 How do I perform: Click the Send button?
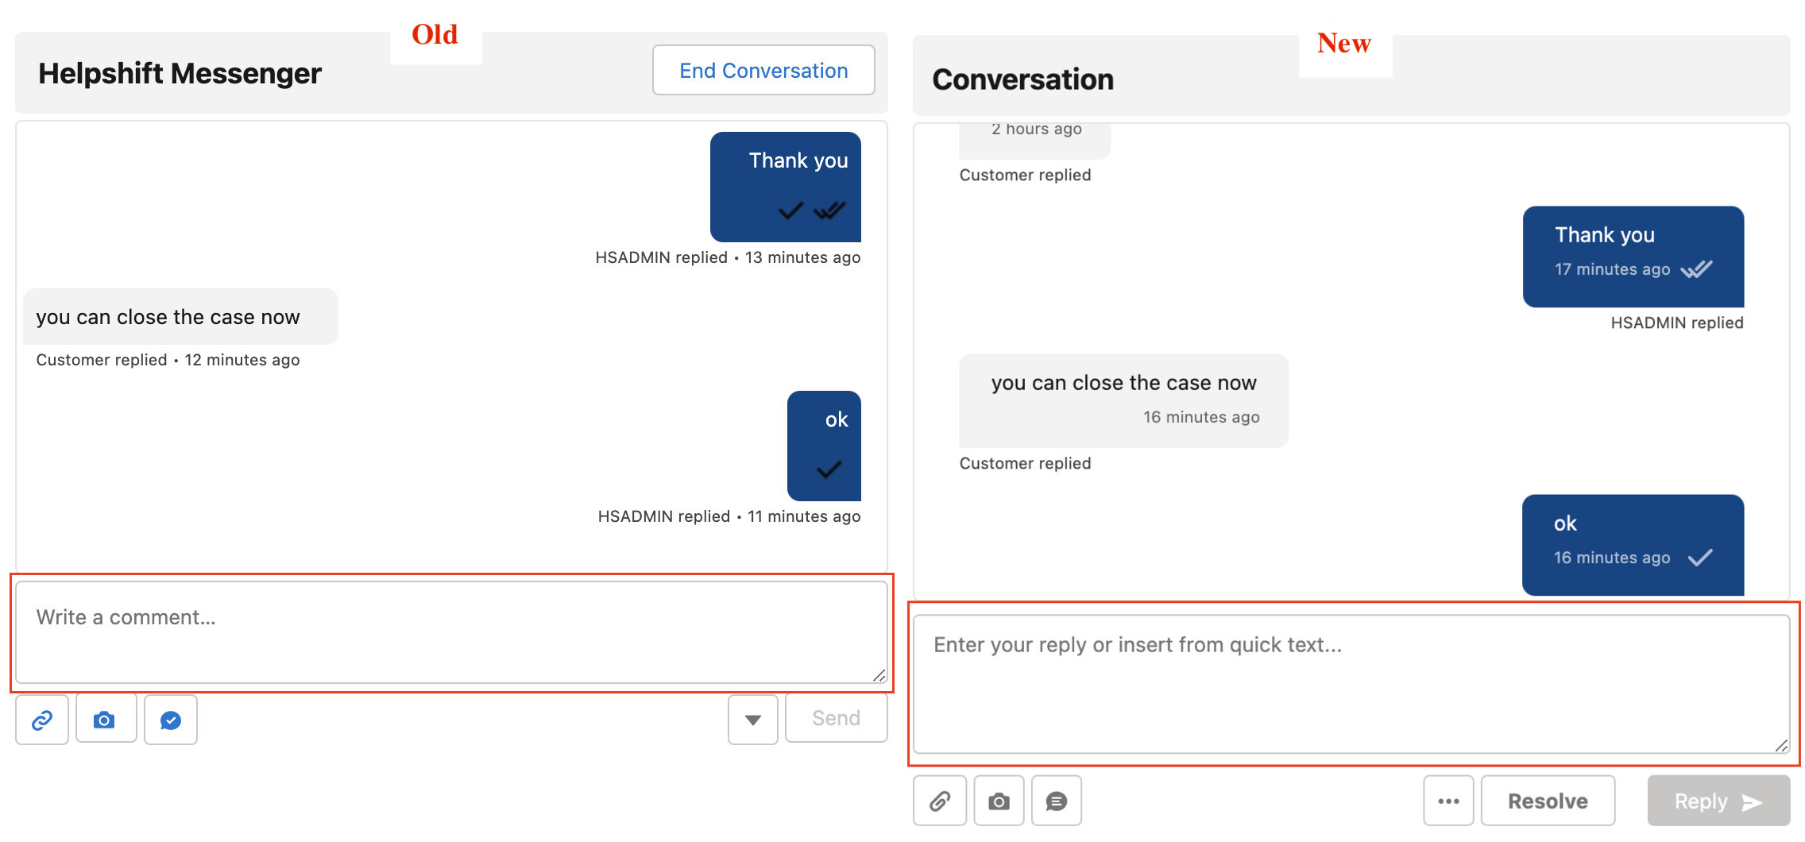(x=836, y=718)
